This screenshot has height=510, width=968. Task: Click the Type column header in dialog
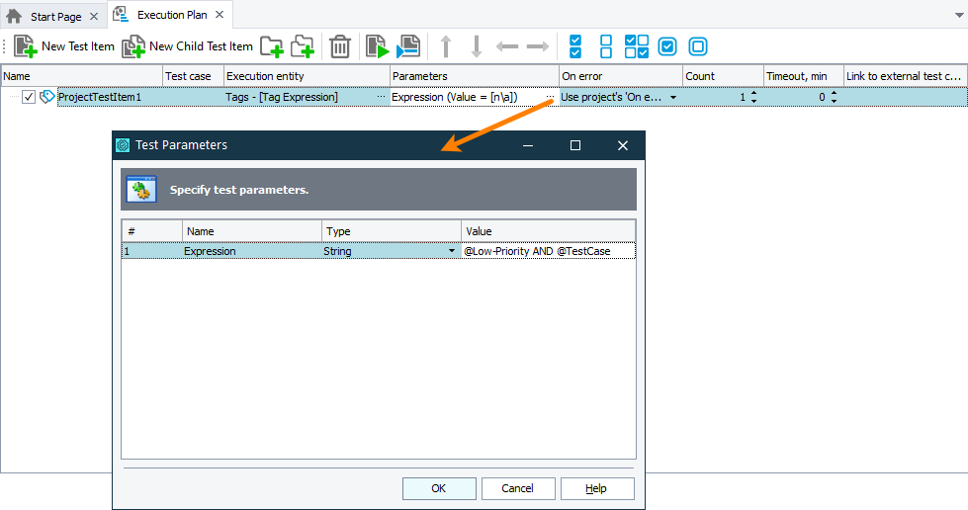tap(392, 231)
